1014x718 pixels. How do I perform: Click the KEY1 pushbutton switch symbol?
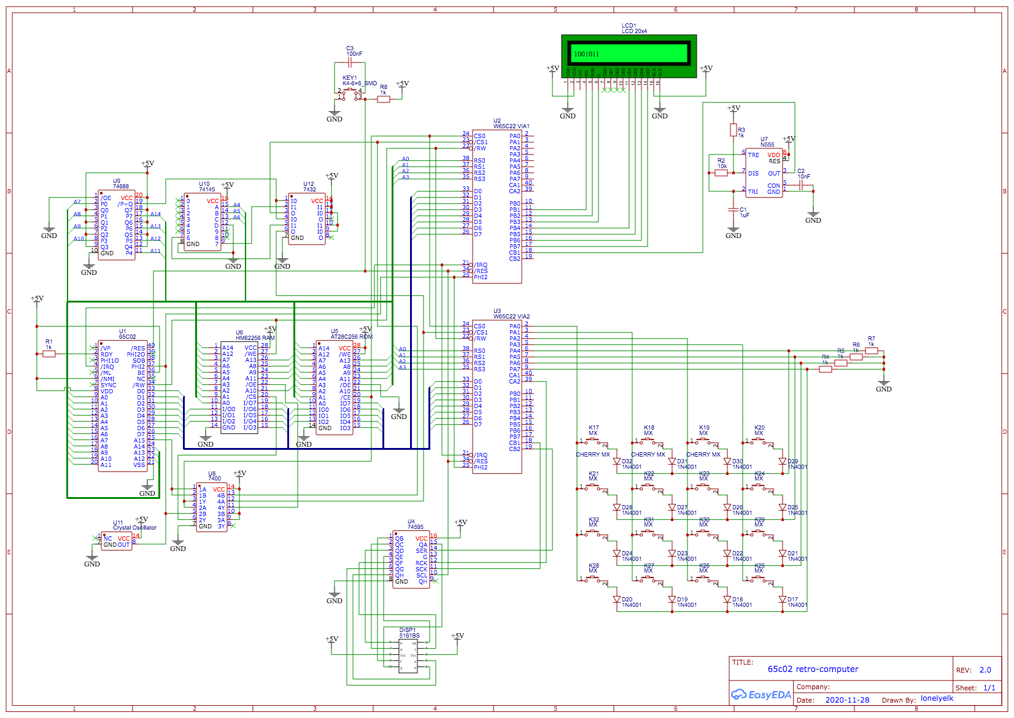tap(350, 93)
